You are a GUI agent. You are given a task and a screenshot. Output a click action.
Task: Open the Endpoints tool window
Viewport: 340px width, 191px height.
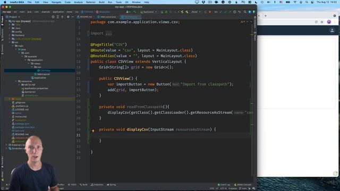(97, 185)
